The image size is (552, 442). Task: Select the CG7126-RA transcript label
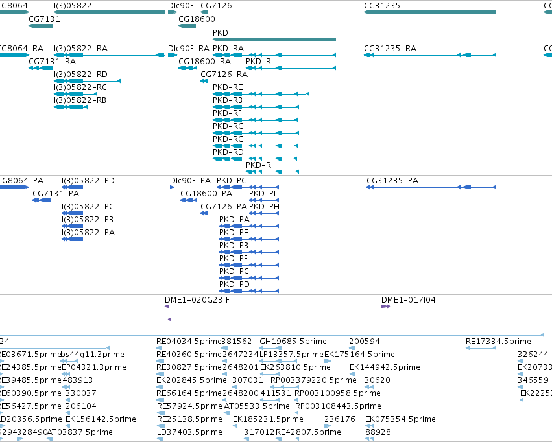(224, 74)
